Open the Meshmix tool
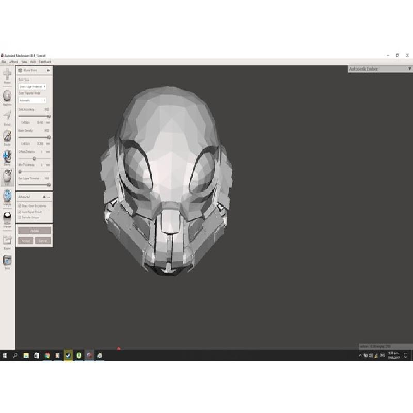Screen dimensions: 413x413 [x=7, y=98]
